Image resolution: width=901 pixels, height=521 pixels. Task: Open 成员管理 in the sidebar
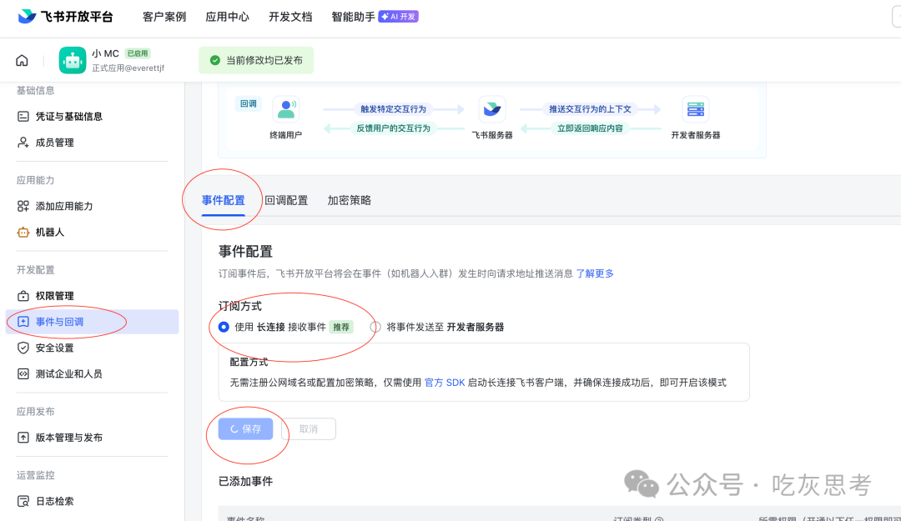tap(54, 143)
